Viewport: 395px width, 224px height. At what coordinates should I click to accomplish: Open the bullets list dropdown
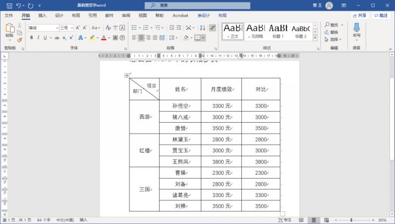tap(139, 27)
